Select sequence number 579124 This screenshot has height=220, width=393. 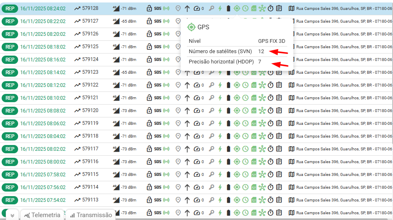pyautogui.click(x=90, y=59)
